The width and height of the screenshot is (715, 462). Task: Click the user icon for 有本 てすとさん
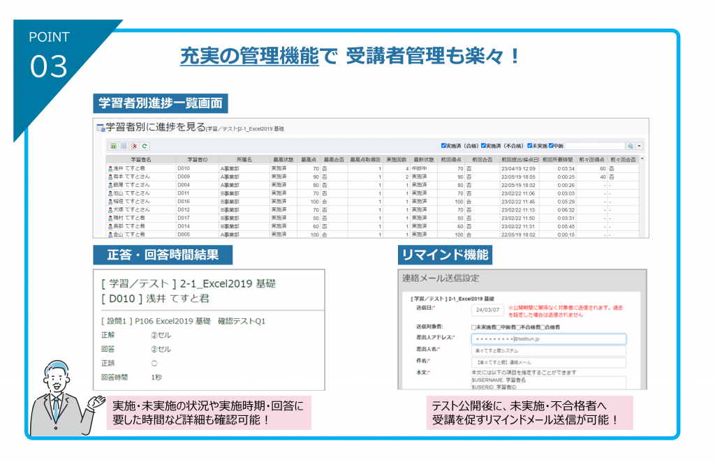110,177
